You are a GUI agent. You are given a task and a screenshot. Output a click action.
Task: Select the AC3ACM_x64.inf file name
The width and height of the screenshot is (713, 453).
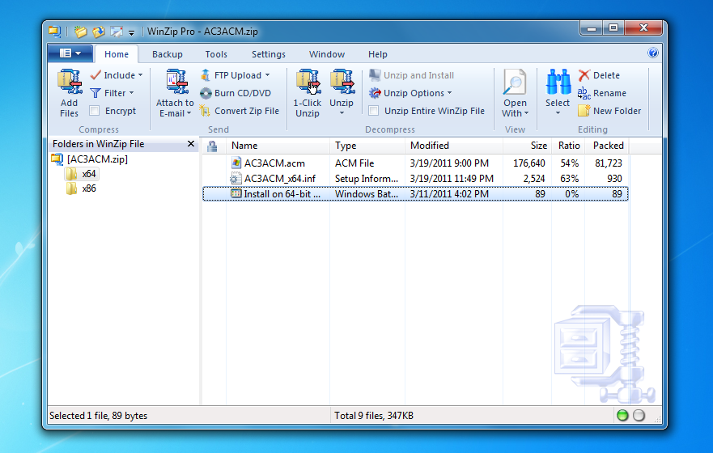(x=280, y=179)
